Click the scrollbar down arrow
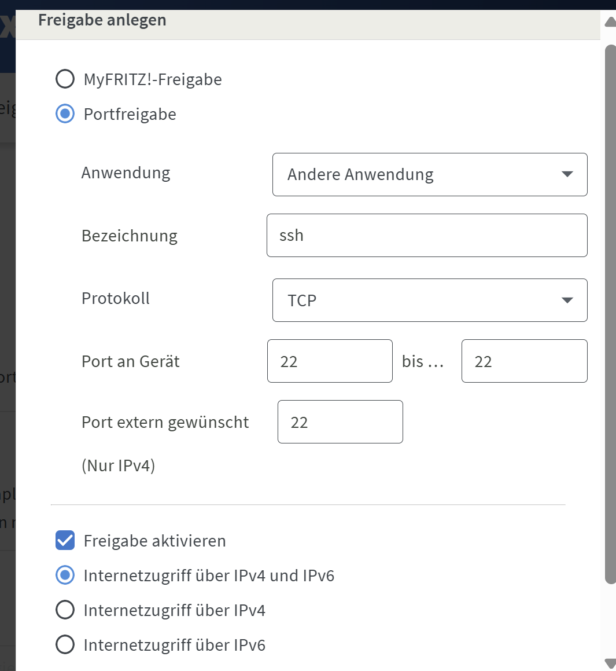The width and height of the screenshot is (616, 671). pyautogui.click(x=610, y=663)
